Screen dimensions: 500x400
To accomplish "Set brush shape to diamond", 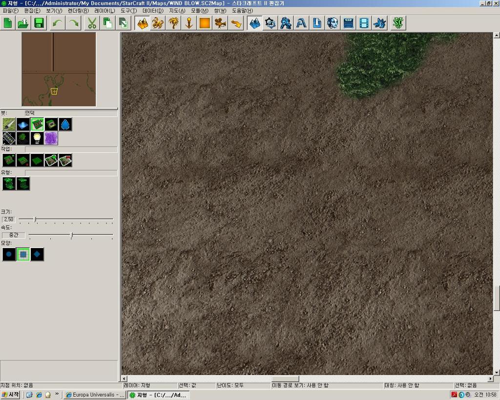I will (x=37, y=254).
